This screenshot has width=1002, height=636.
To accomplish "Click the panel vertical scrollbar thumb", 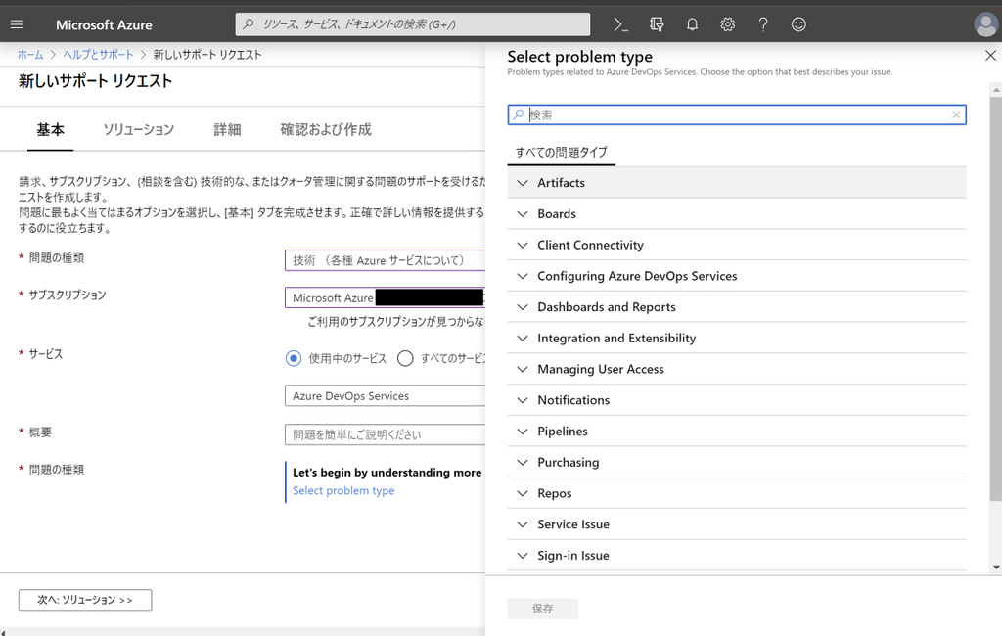I will point(995,298).
